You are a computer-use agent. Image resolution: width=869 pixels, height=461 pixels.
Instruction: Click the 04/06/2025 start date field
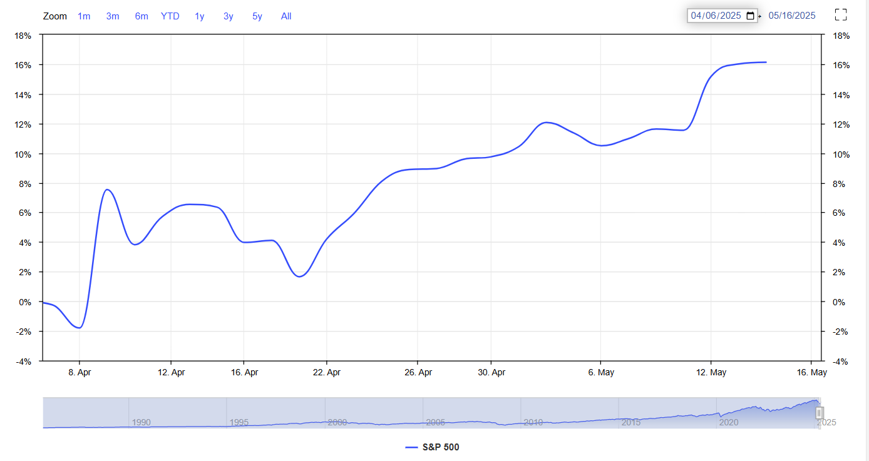717,16
